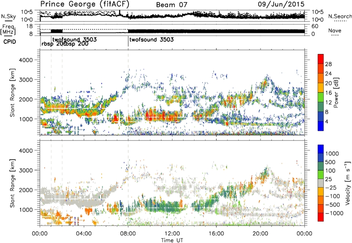The height and width of the screenshot is (243, 352).
Task: Click the '16:00' time axis tick
Action: click(216, 234)
